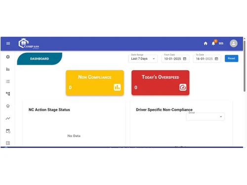247x185 pixels.
Task: Click Driver Specific Non-Compliance heading
Action: tap(164, 110)
